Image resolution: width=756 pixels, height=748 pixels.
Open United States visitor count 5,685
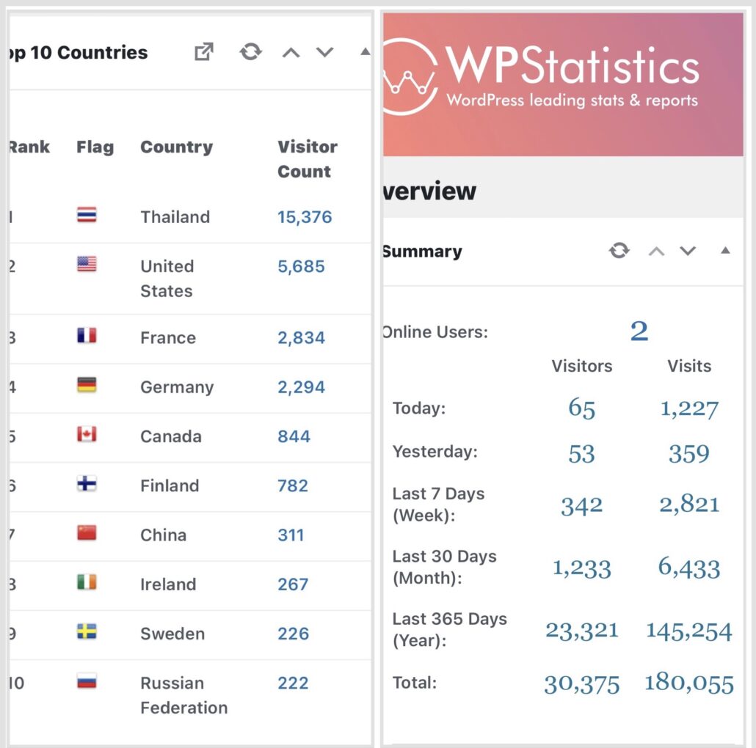click(301, 266)
